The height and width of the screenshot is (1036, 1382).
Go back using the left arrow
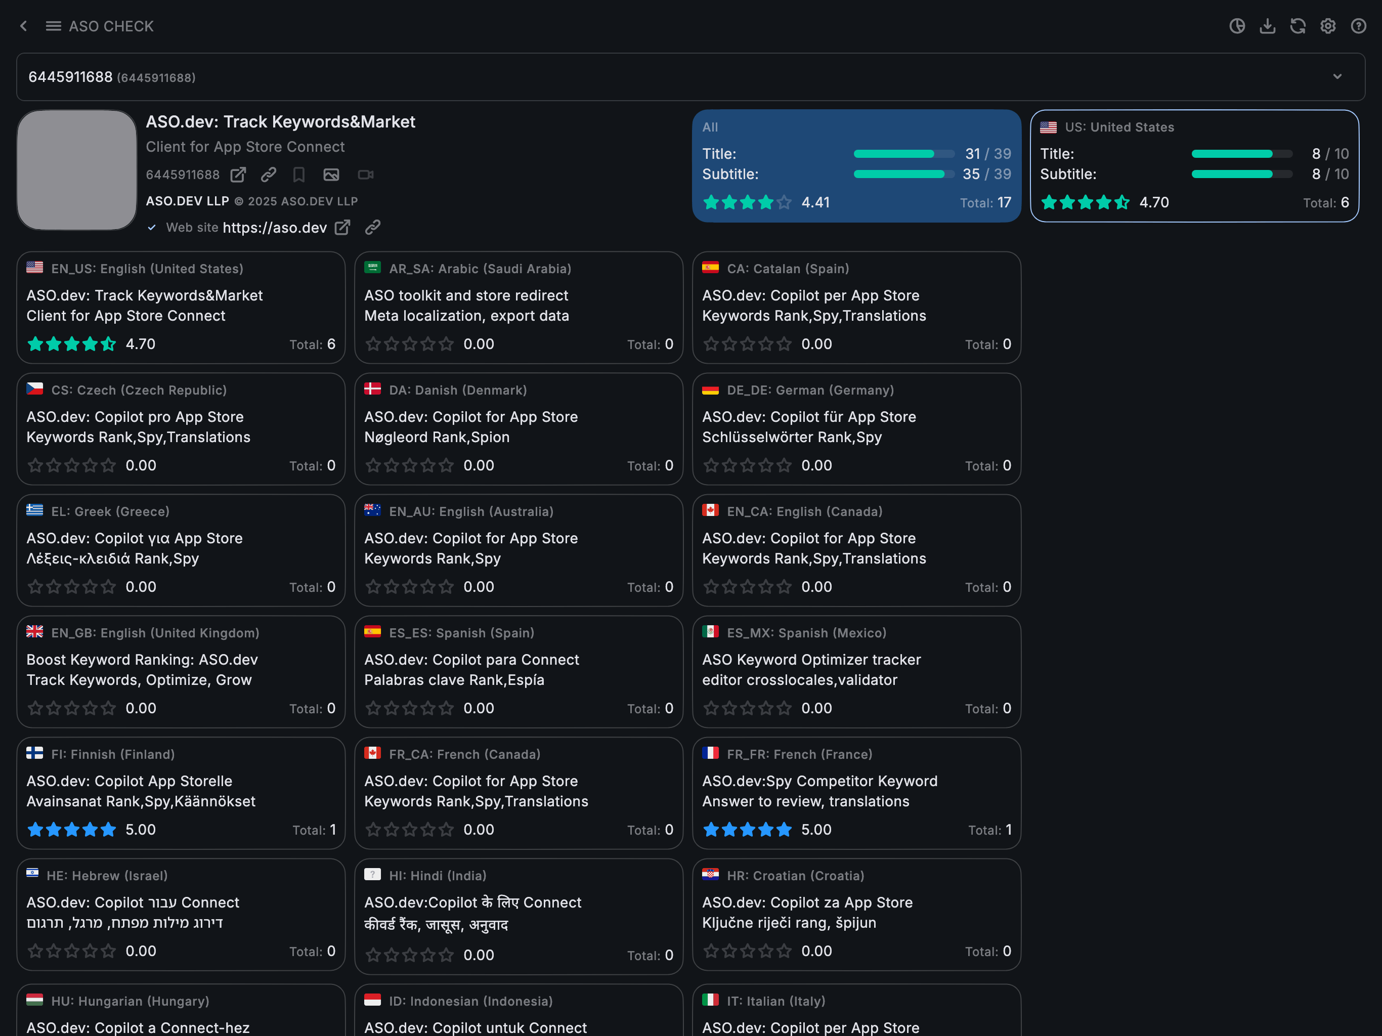pos(24,26)
